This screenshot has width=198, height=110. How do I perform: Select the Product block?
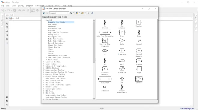click(139, 61)
